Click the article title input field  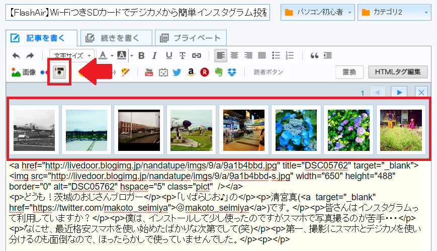138,12
